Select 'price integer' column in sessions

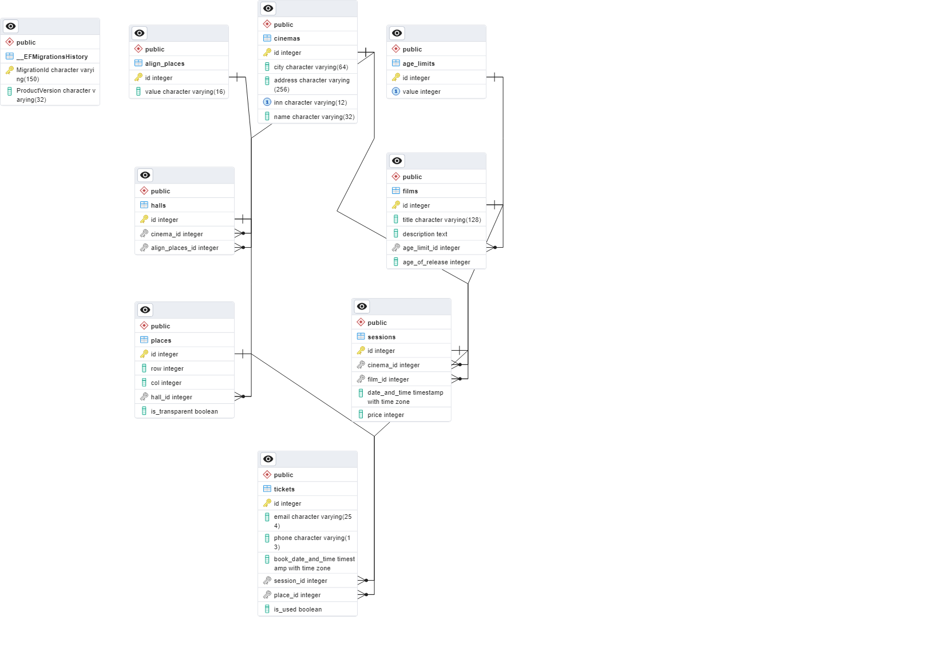pos(401,415)
